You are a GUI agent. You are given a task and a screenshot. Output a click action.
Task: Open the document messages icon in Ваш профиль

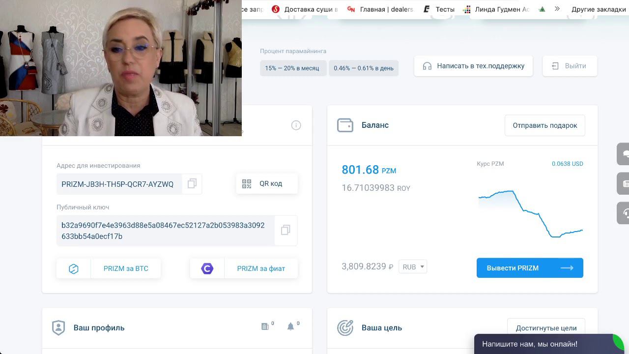(x=265, y=326)
